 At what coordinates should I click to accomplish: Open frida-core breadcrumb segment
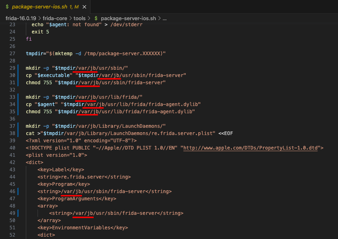point(55,19)
